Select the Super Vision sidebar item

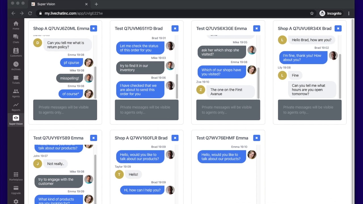[16, 120]
